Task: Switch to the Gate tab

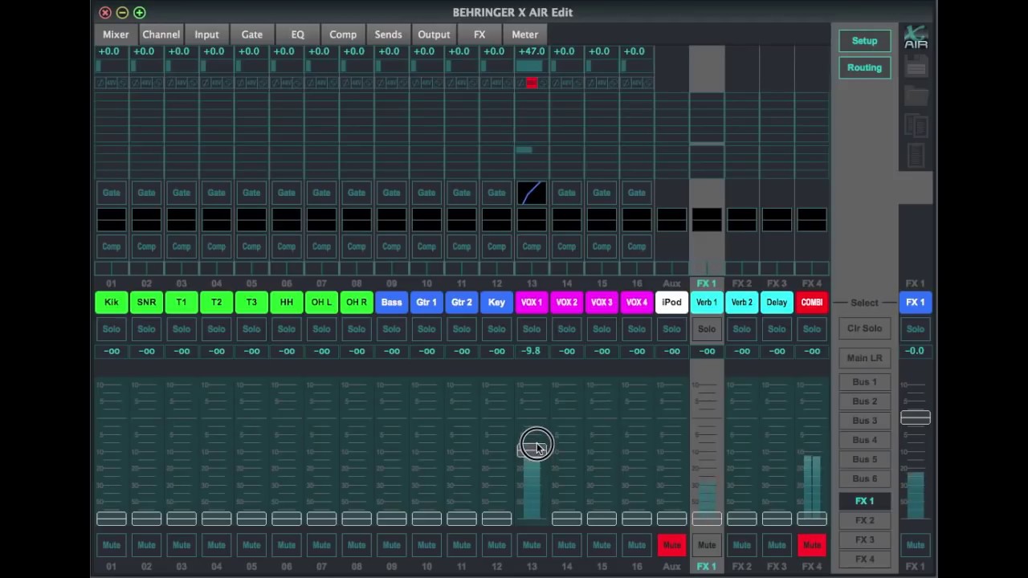Action: pos(252,35)
